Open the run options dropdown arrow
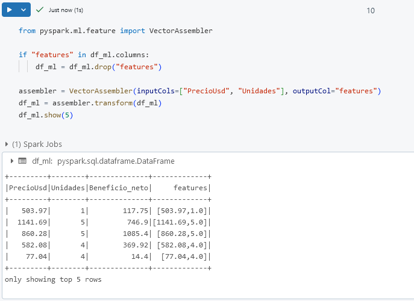This screenshot has height=301, width=414. (24, 10)
